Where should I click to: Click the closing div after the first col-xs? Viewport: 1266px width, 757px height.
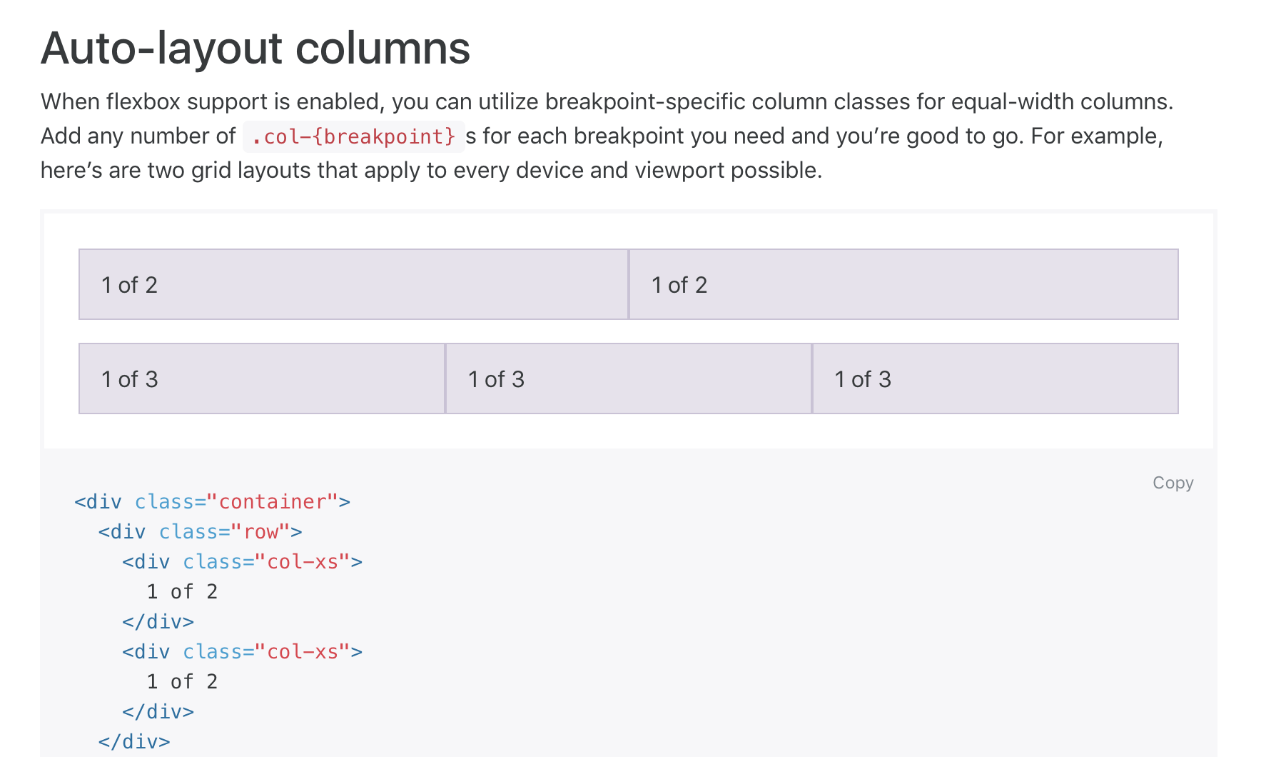click(x=158, y=621)
